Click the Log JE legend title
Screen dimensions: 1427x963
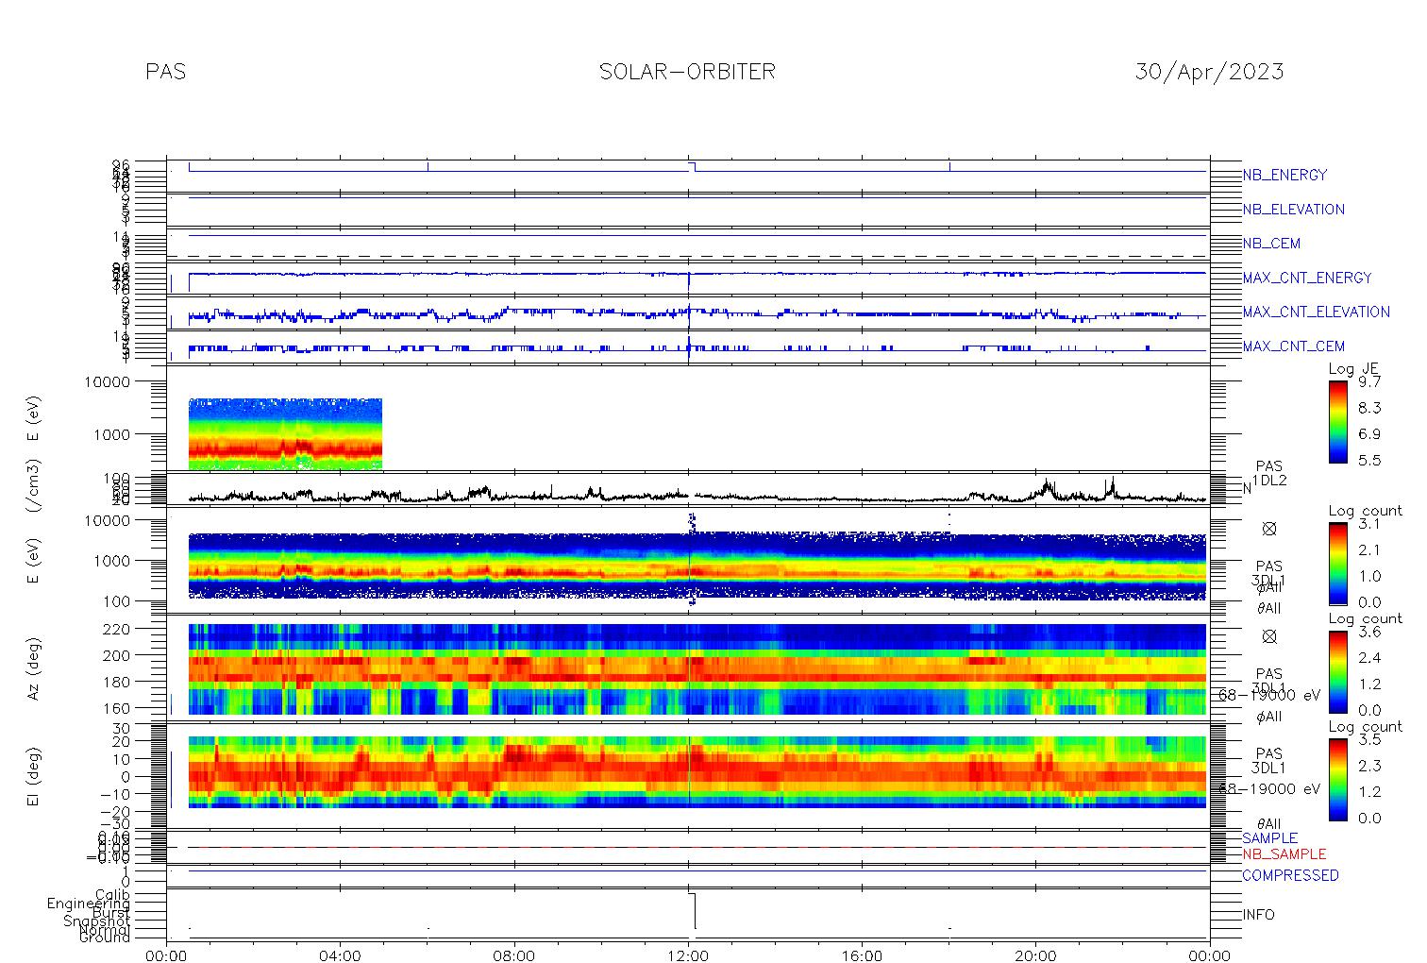point(1354,369)
